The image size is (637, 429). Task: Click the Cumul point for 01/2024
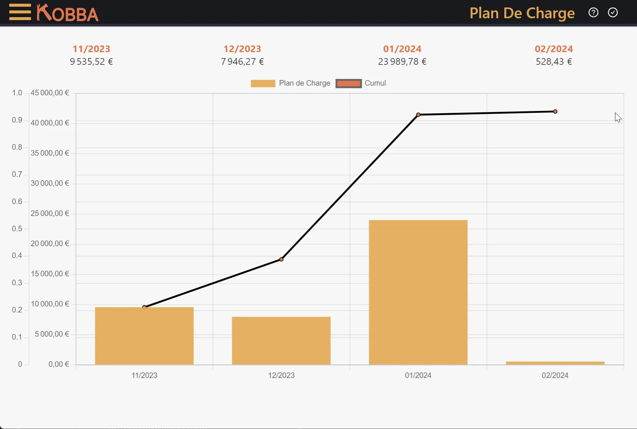coord(418,115)
